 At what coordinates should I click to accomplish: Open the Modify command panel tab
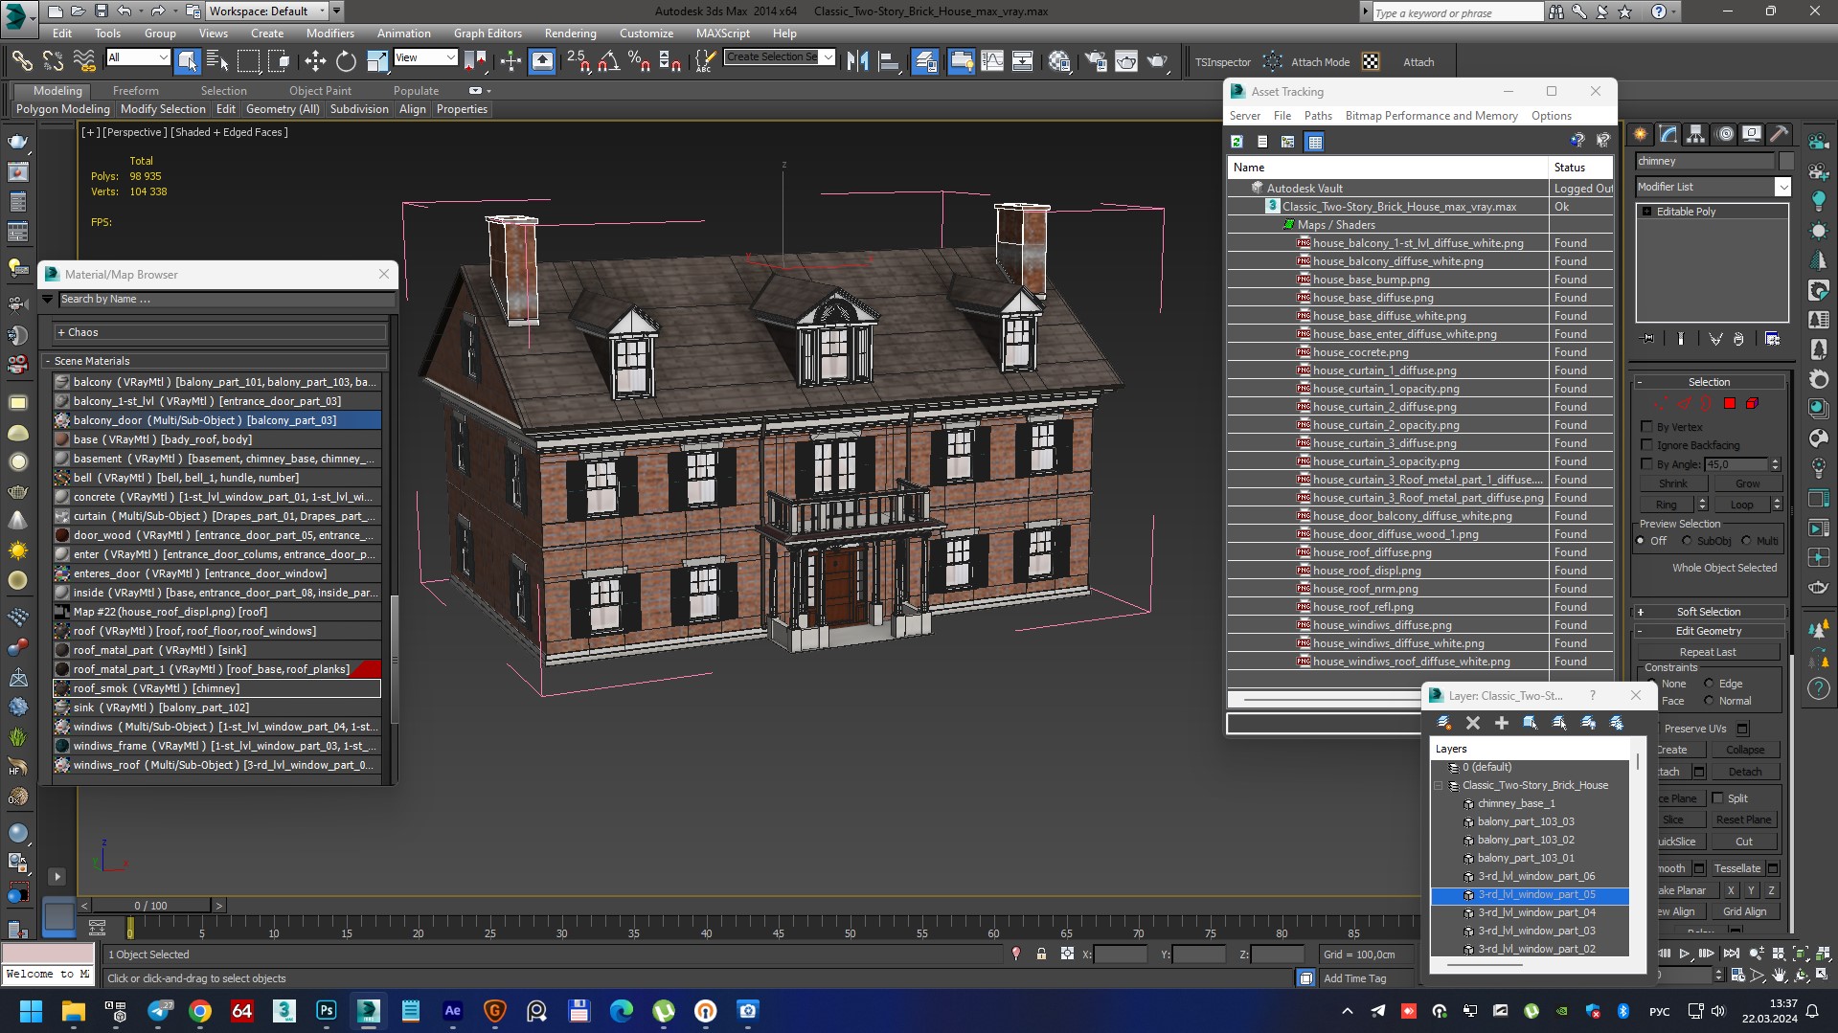pos(1668,134)
